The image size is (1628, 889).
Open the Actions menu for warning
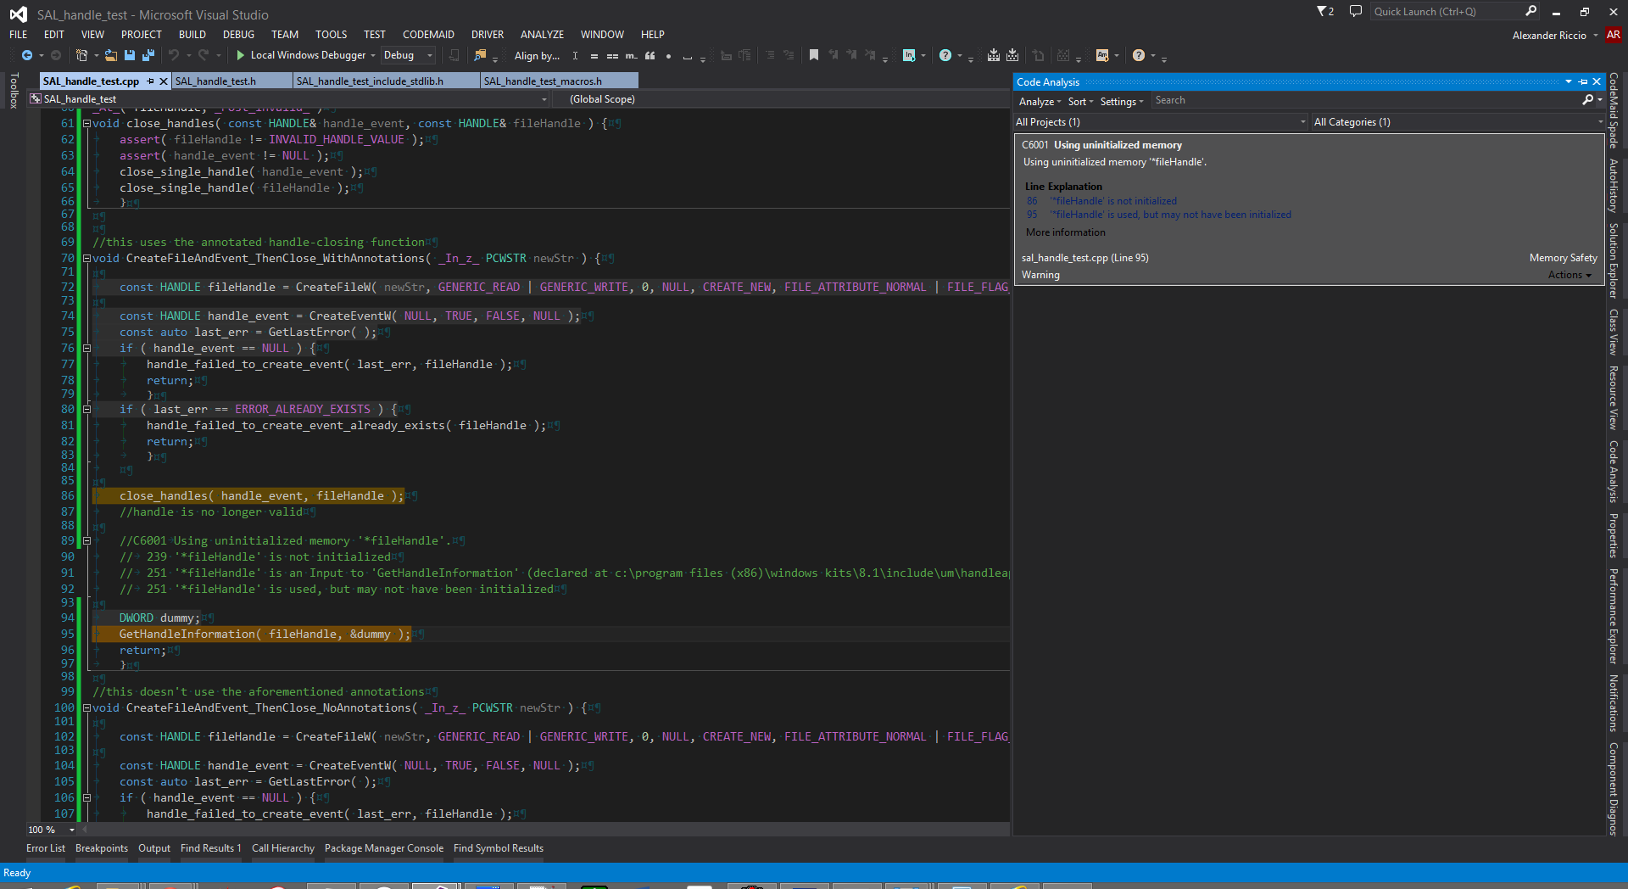tap(1569, 275)
